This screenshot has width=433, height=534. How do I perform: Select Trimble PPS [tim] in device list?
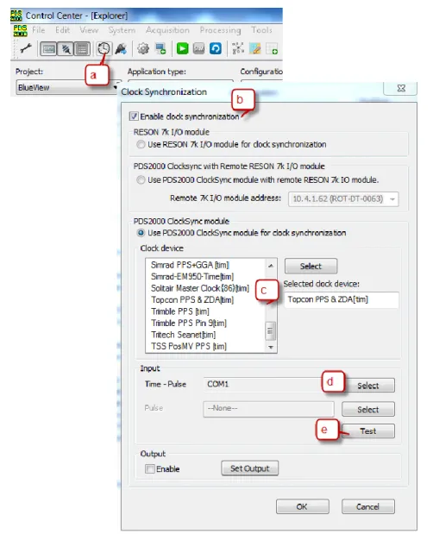tap(180, 311)
